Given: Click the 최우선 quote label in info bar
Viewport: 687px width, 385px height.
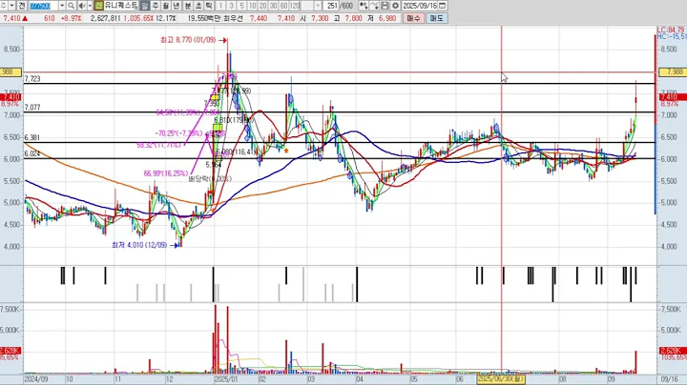Looking at the screenshot, I should (x=233, y=18).
